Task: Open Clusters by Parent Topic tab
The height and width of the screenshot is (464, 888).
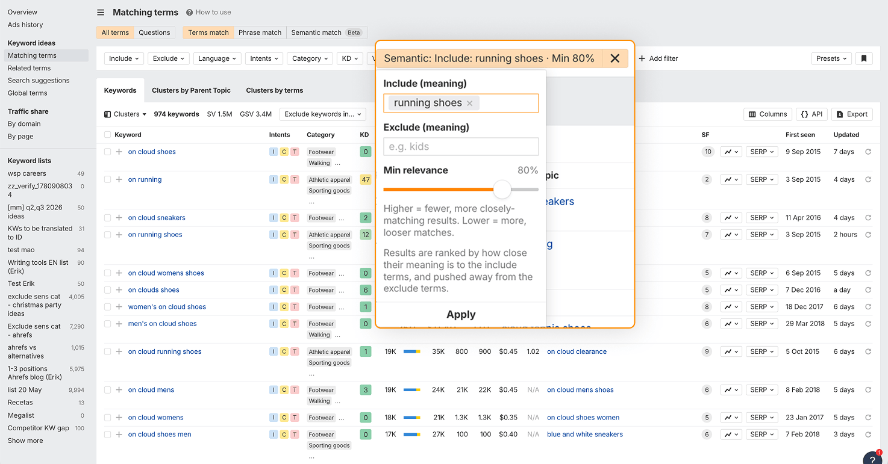Action: pos(191,90)
